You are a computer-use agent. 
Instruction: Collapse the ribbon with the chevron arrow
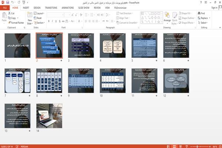coord(220,27)
